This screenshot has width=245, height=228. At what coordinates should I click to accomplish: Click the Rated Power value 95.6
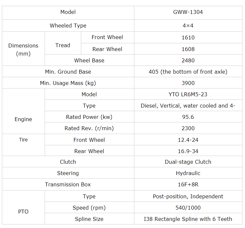(x=188, y=117)
